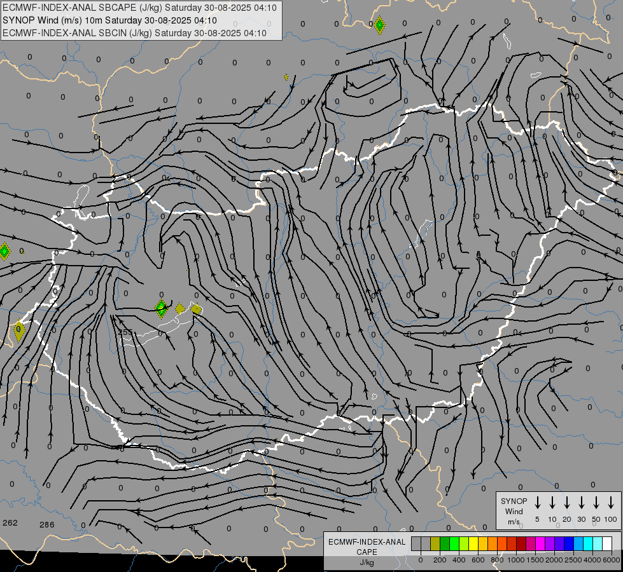Click the 2500 legend scale label
The height and width of the screenshot is (572, 623).
[x=573, y=560]
